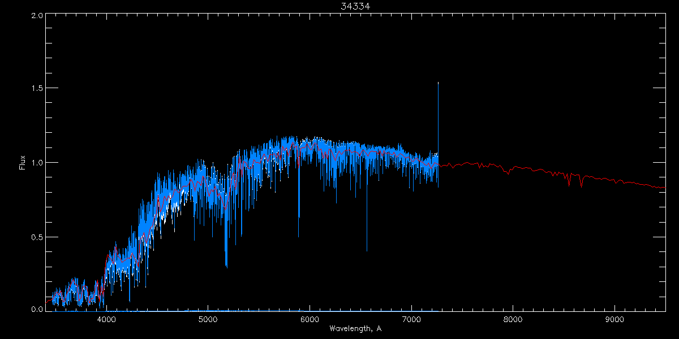Click the plot title '34334'
This screenshot has height=339, width=679.
[355, 6]
